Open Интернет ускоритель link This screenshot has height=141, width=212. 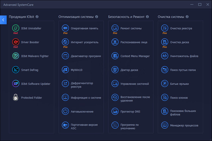click(84, 42)
